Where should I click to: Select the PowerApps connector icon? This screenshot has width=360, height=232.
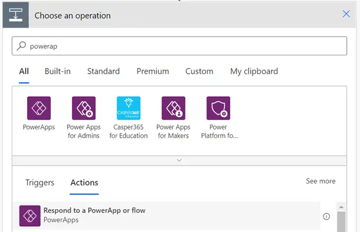coord(39,108)
